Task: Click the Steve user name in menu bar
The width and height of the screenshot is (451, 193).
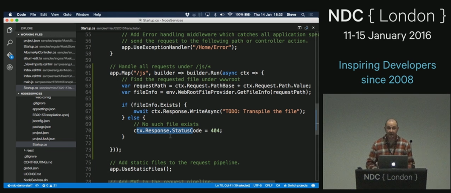Action: 292,15
